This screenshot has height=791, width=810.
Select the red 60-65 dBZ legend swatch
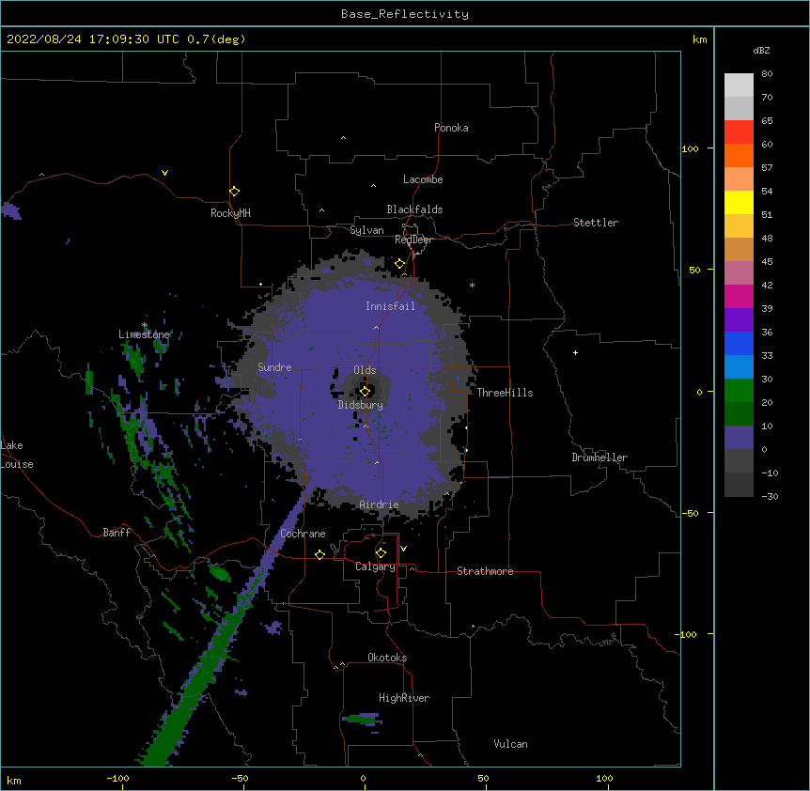coord(739,132)
